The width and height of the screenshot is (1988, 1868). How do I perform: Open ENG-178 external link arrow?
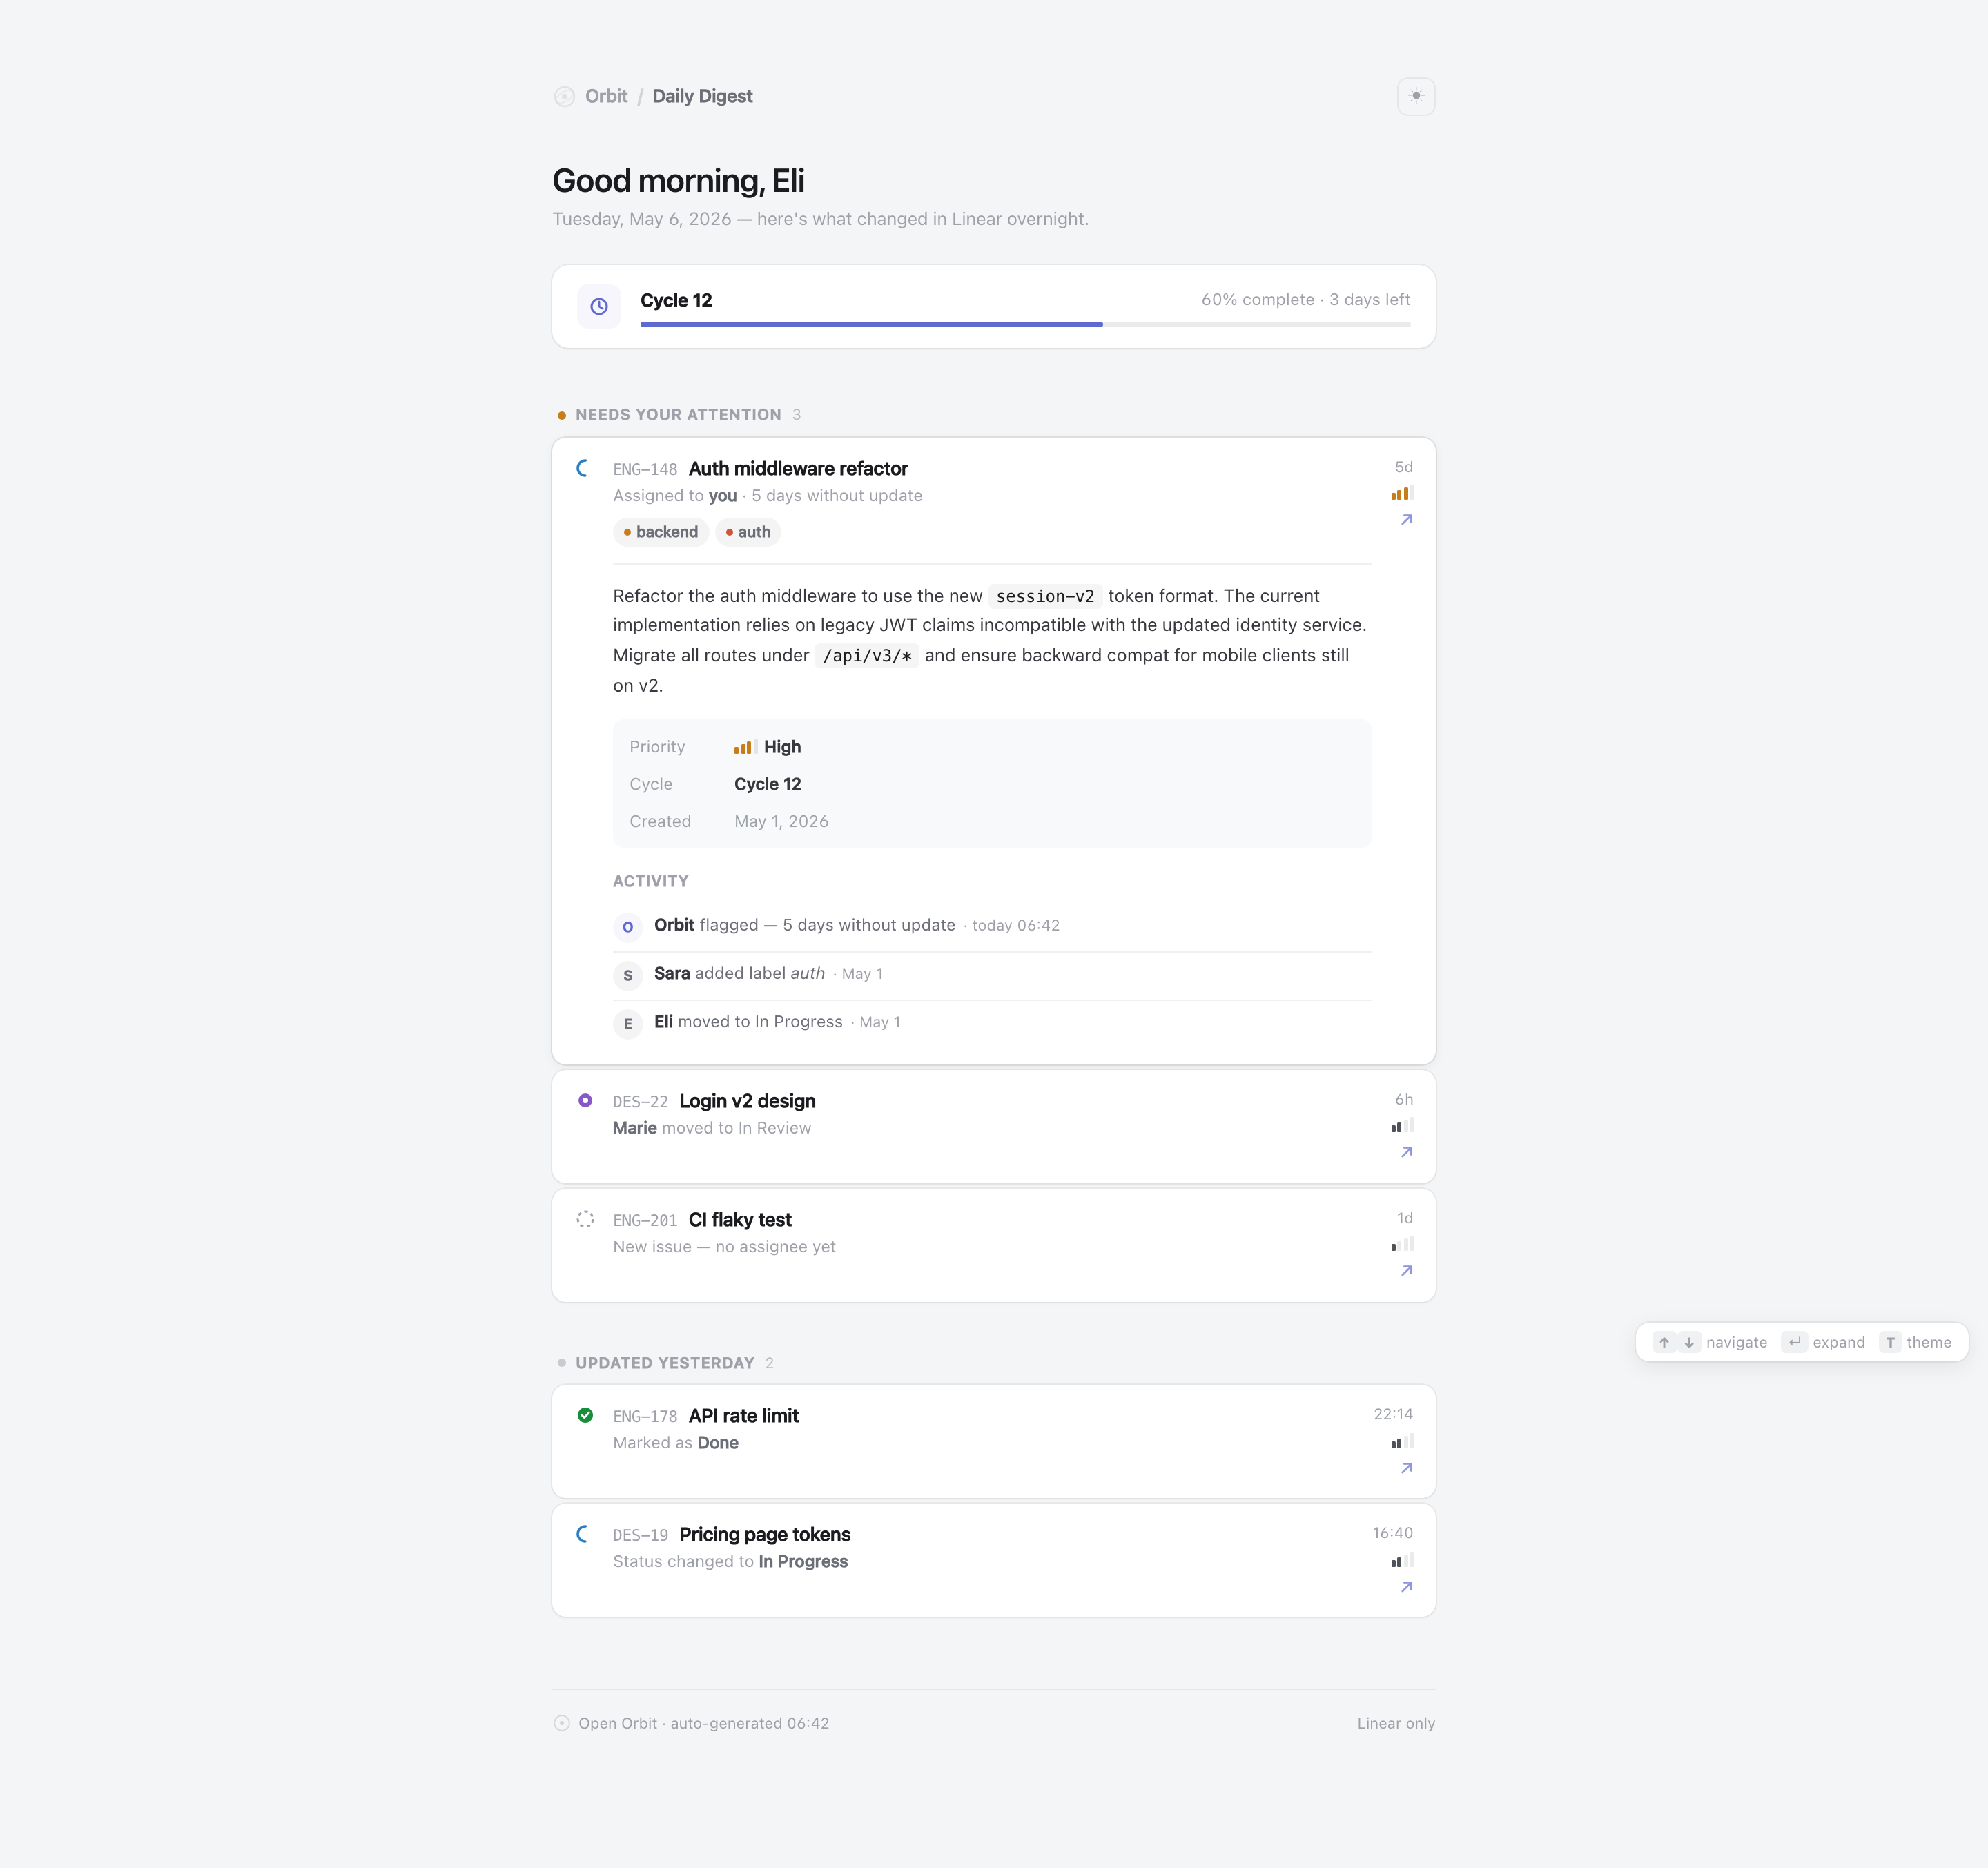coord(1406,1468)
